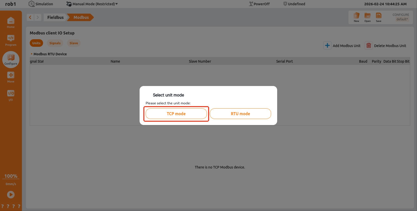Click the Add Modbus Unit plus icon

pyautogui.click(x=327, y=46)
